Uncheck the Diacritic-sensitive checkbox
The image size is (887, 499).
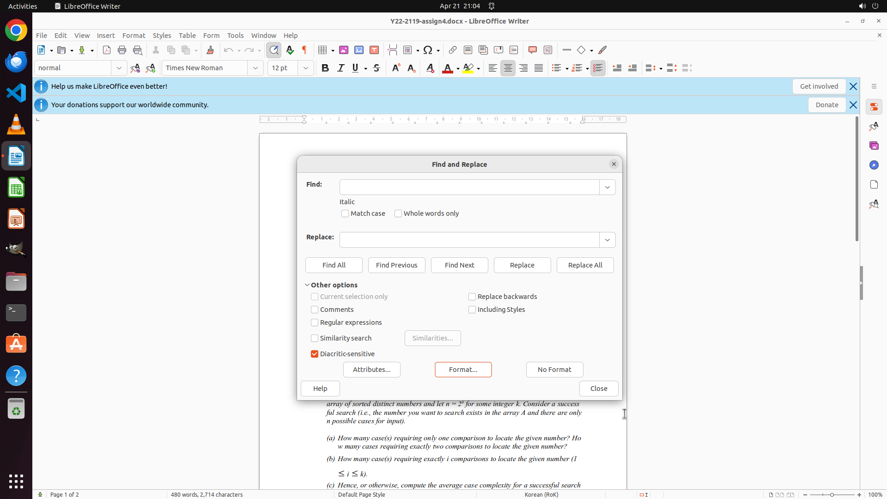coord(315,354)
